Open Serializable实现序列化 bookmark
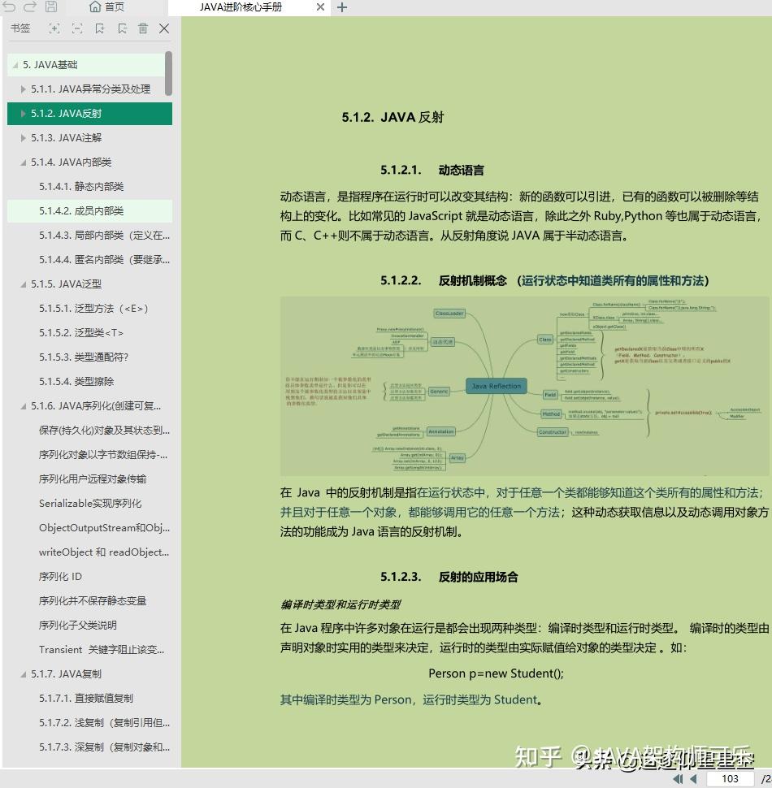 click(x=89, y=504)
